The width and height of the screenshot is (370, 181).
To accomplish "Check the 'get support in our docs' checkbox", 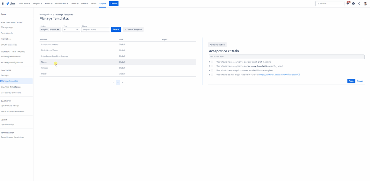I will pos(212,75).
